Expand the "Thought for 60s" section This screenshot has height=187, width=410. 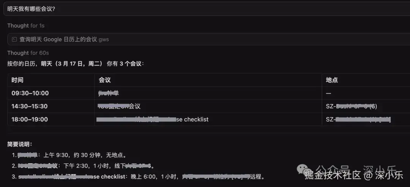coord(28,53)
